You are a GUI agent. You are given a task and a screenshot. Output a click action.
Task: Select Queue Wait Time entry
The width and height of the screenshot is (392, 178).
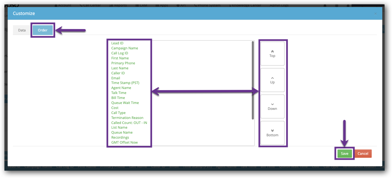(125, 103)
